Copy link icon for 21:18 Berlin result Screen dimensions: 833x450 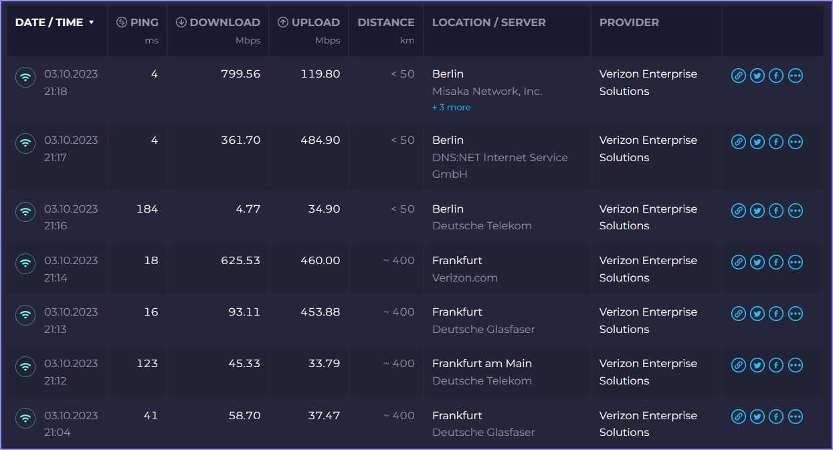739,76
